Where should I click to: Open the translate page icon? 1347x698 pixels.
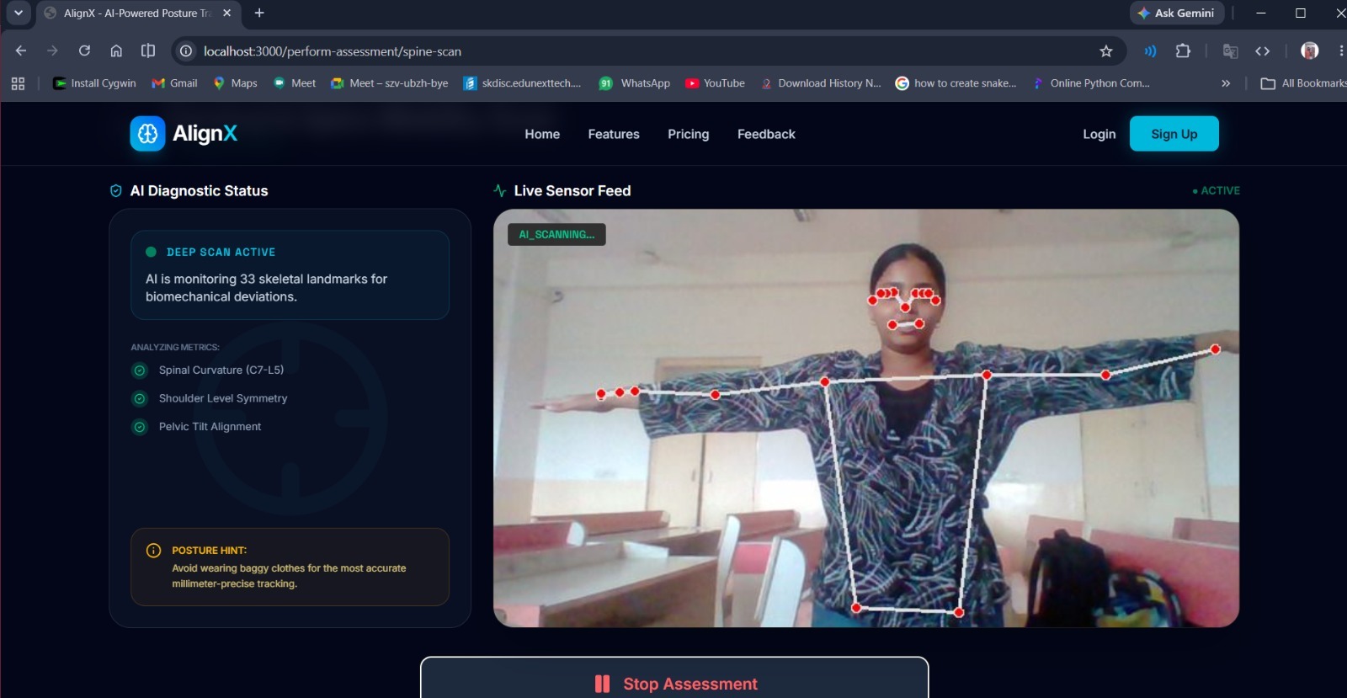(1230, 51)
